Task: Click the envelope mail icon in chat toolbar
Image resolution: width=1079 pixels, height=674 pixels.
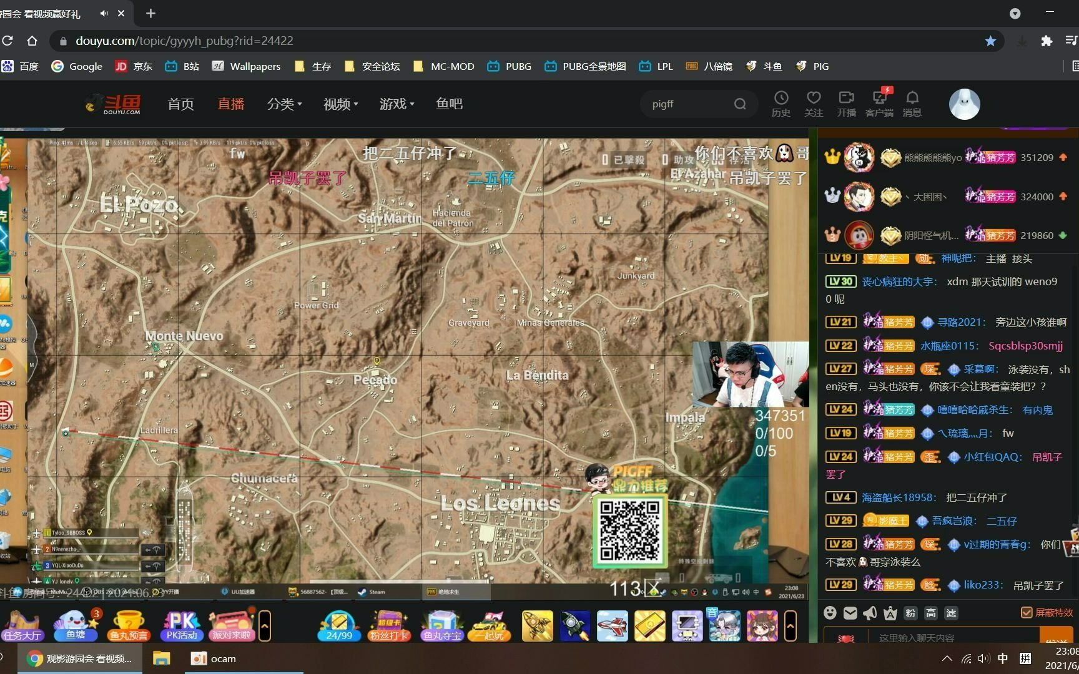Action: coord(850,613)
